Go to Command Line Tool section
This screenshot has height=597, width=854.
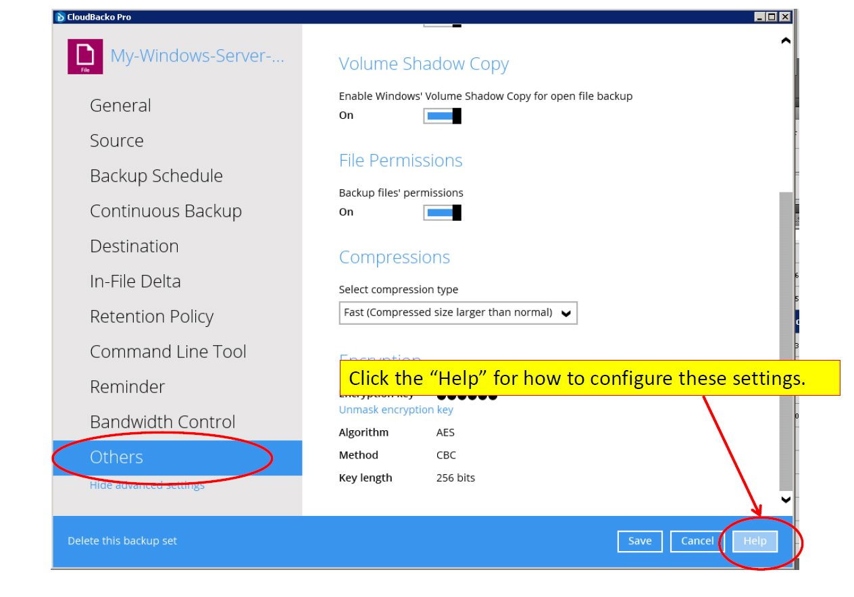(168, 351)
